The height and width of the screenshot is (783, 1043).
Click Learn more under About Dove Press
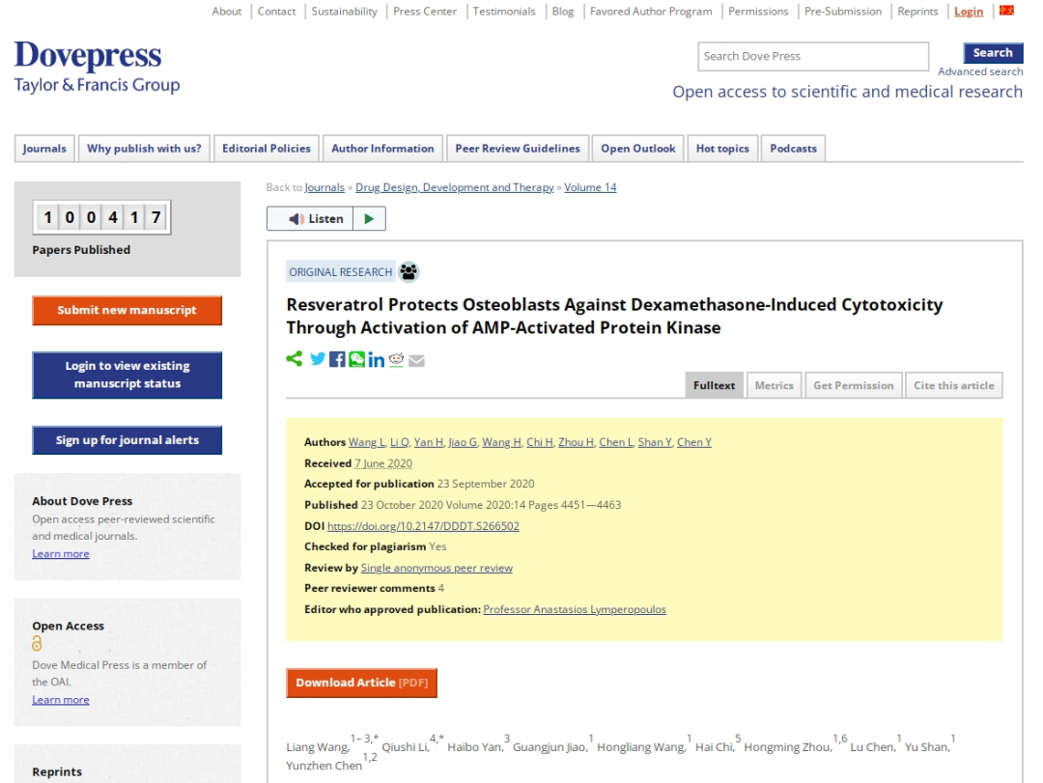(x=61, y=554)
